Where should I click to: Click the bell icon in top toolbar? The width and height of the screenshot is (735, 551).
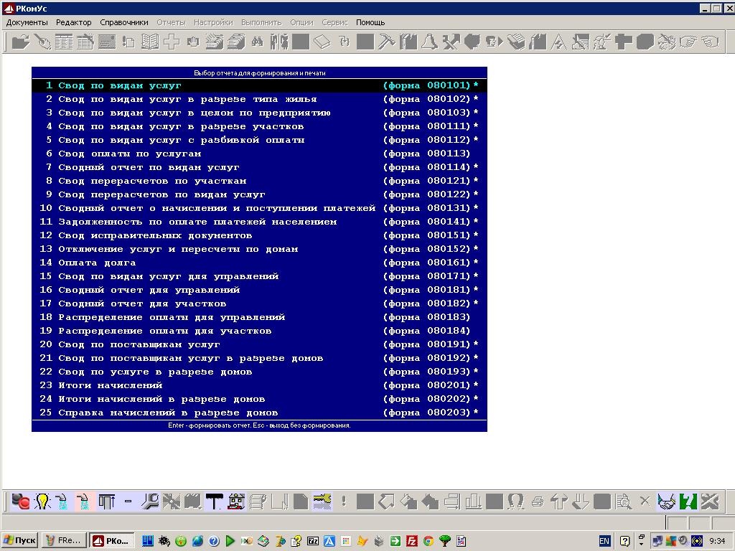click(429, 42)
